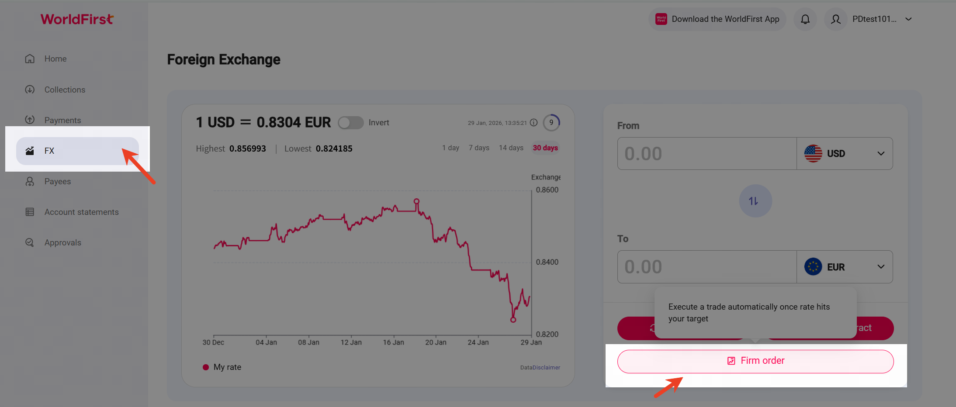Open the EUR currency dropdown

(844, 267)
